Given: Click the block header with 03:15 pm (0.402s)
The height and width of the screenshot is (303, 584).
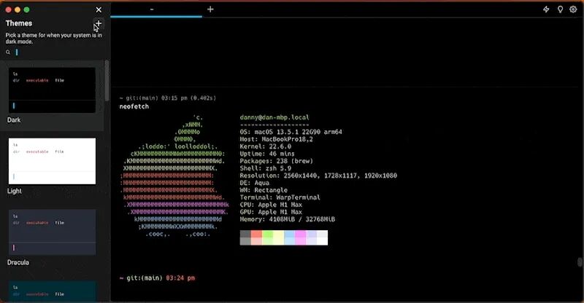Looking at the screenshot, I should coord(168,98).
